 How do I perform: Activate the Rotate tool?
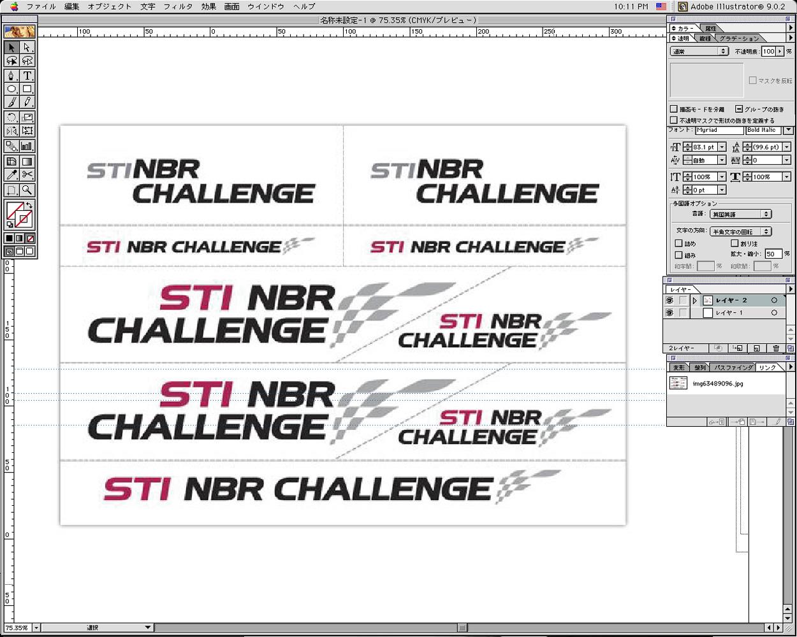(x=11, y=117)
